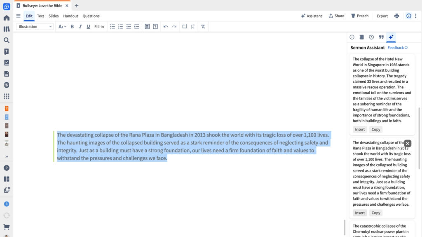Viewport: 422px width, 237px height.
Task: Switch to the Slides tab
Action: [54, 16]
